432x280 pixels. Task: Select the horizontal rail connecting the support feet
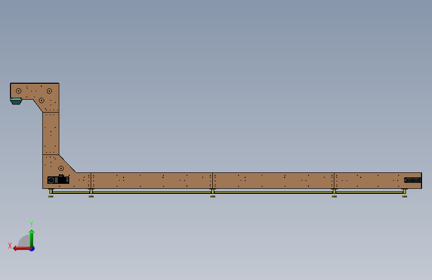[x=228, y=193]
